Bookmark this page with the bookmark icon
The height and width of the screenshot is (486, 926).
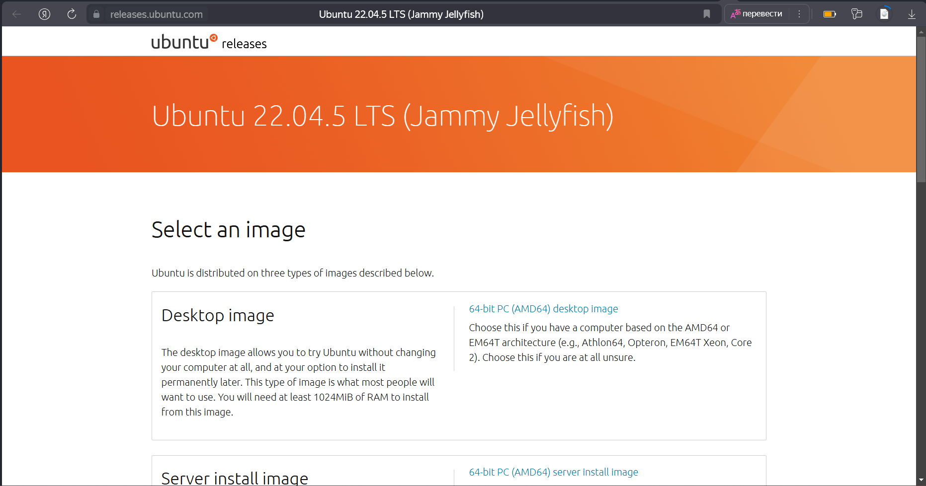706,14
